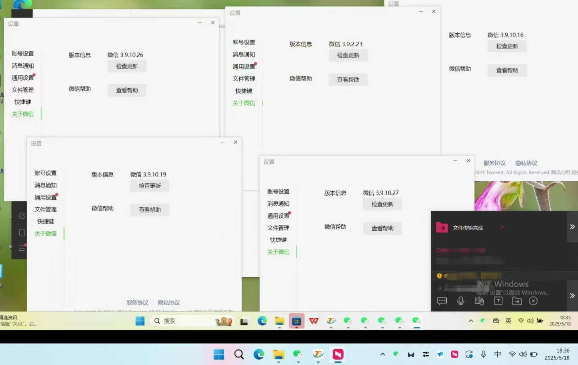
Task: Open Search magnifier on local taskbar
Action: (x=239, y=355)
